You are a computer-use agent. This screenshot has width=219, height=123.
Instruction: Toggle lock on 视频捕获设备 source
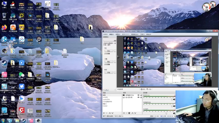141,95
